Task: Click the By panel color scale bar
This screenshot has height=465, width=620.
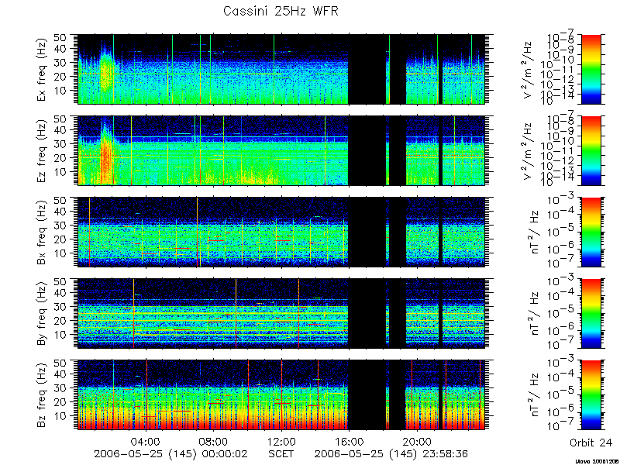Action: coord(591,314)
